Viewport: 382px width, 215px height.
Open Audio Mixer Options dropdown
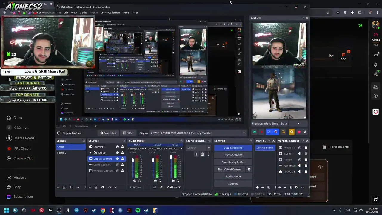click(x=174, y=187)
